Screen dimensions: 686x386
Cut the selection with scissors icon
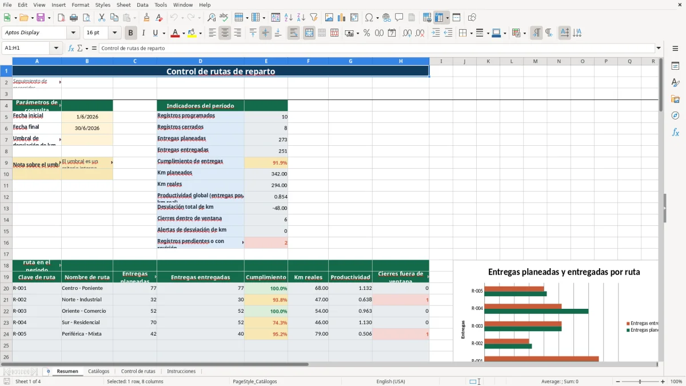pos(101,18)
